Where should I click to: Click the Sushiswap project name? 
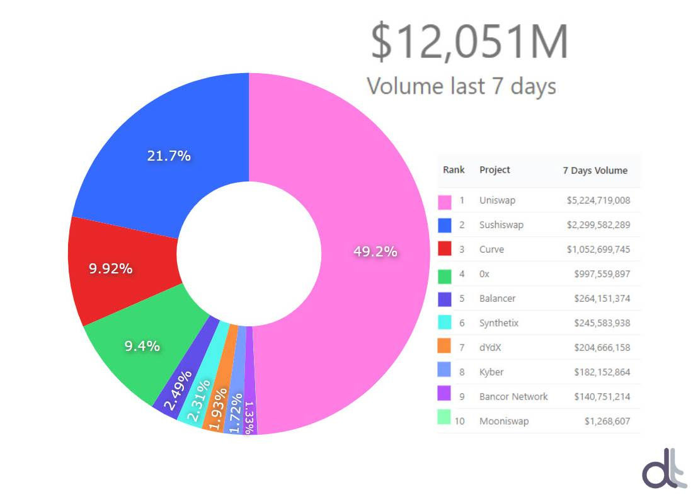point(501,225)
